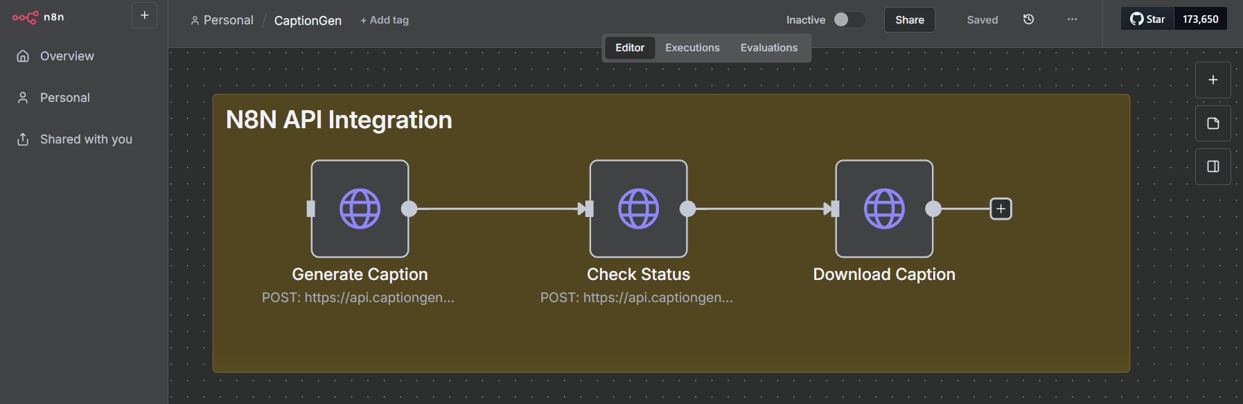This screenshot has width=1243, height=404.
Task: Toggle the side panel layout icon
Action: point(1213,166)
